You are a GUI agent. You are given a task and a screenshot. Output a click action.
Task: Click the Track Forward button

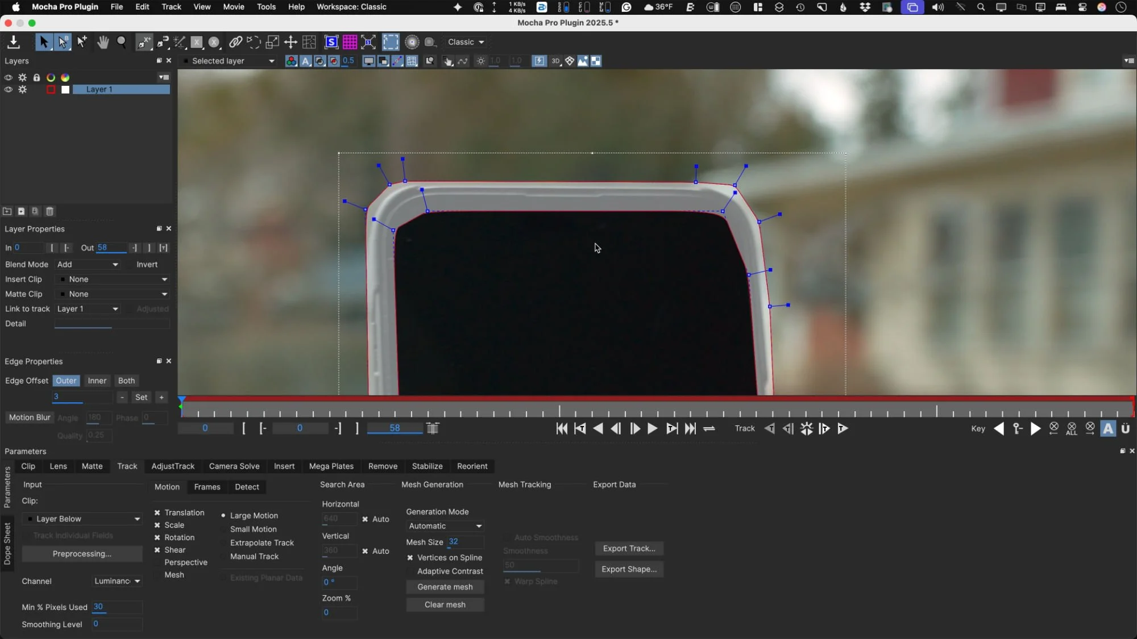pos(843,429)
